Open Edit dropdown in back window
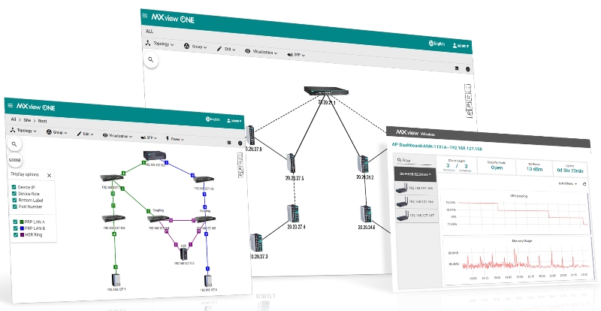601x311 pixels. (x=226, y=49)
